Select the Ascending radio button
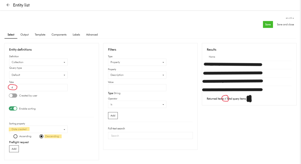Screen dimensions: 301x164 tap(16, 136)
